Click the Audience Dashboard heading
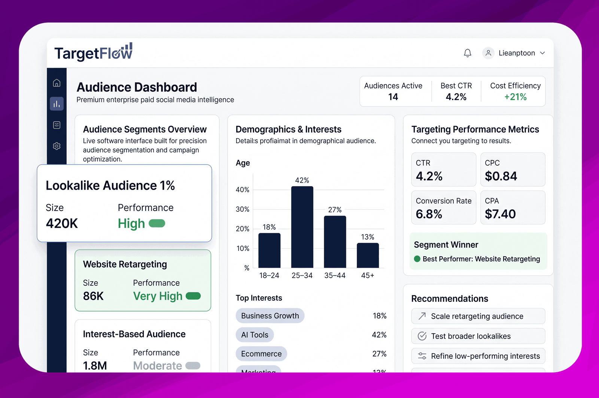This screenshot has width=599, height=398. pos(137,87)
